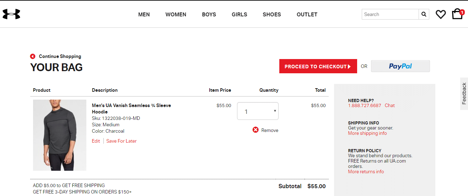This screenshot has height=196, width=468.
Task: Open the shopping bag icon
Action: (x=457, y=14)
